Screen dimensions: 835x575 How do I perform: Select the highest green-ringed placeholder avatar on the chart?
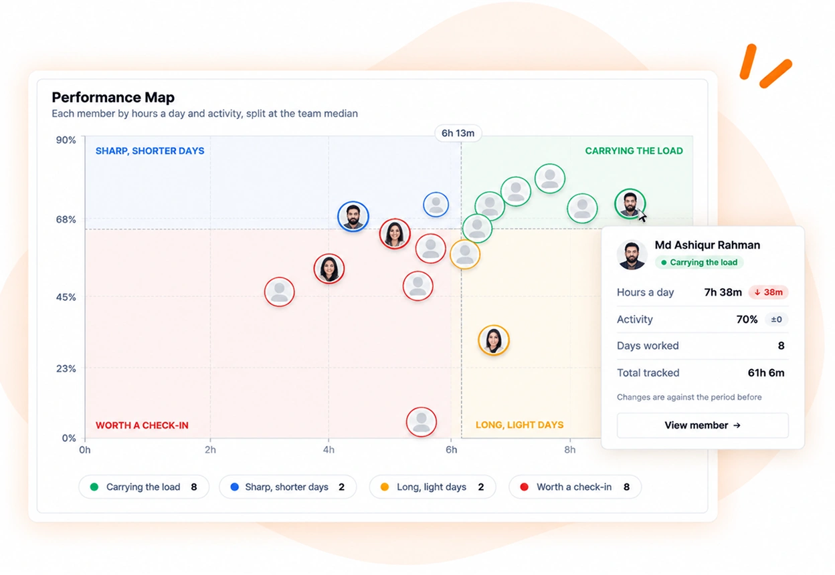pyautogui.click(x=550, y=179)
